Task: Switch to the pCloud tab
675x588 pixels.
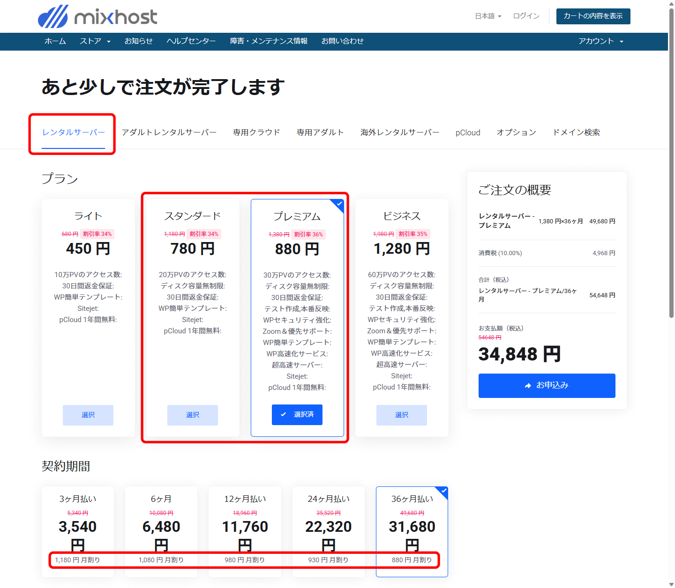Action: [x=468, y=132]
